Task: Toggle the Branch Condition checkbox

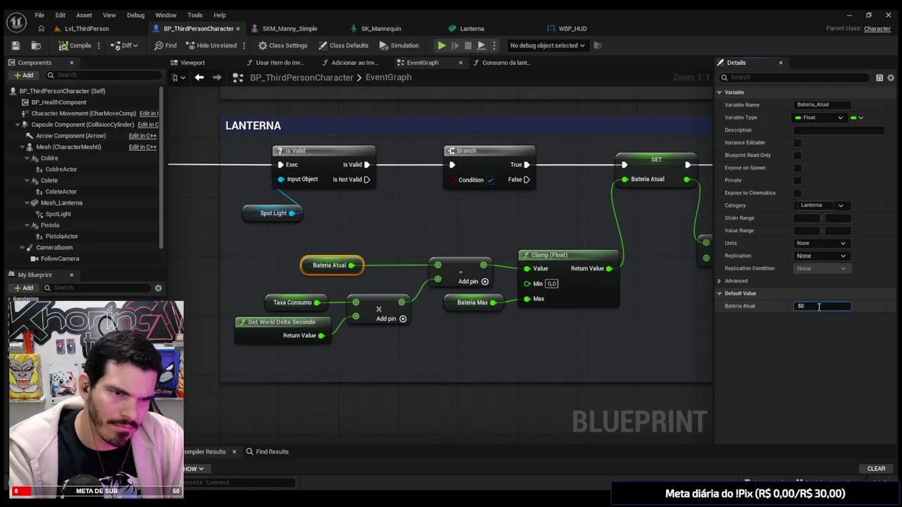Action: pyautogui.click(x=490, y=180)
